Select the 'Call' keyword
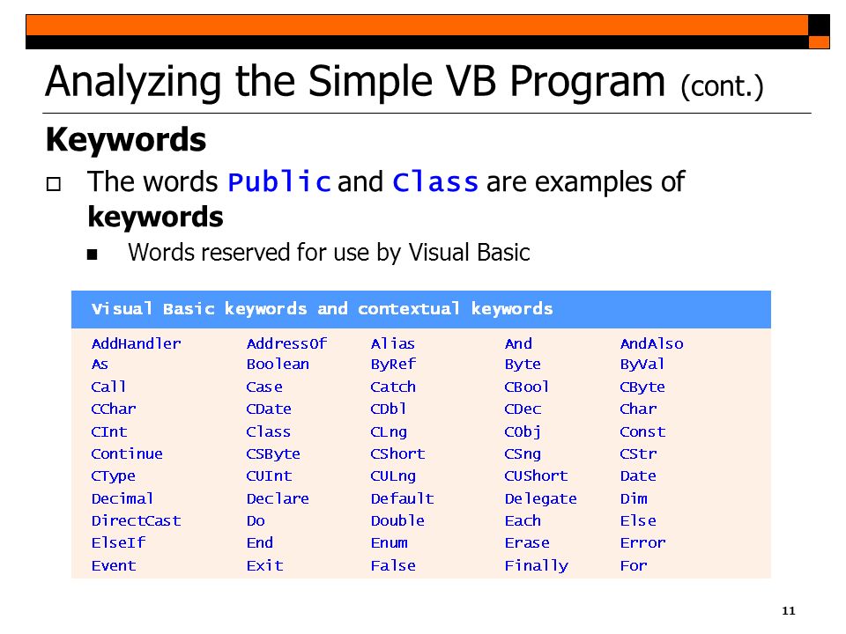 (109, 387)
